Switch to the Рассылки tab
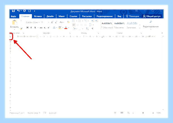Viewport: 173px width, 123px height. [x=87, y=16]
